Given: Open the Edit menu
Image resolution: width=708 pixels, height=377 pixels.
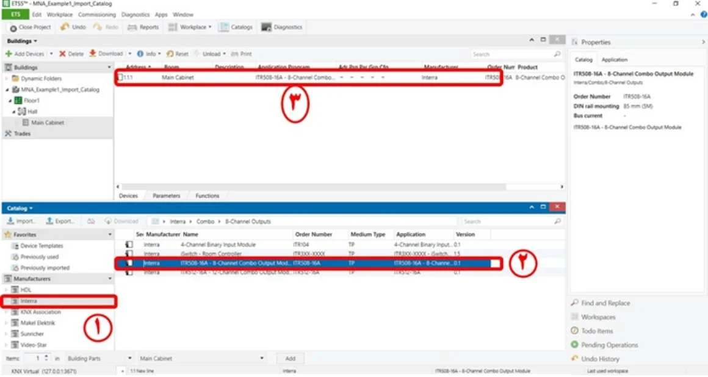Looking at the screenshot, I should [37, 15].
